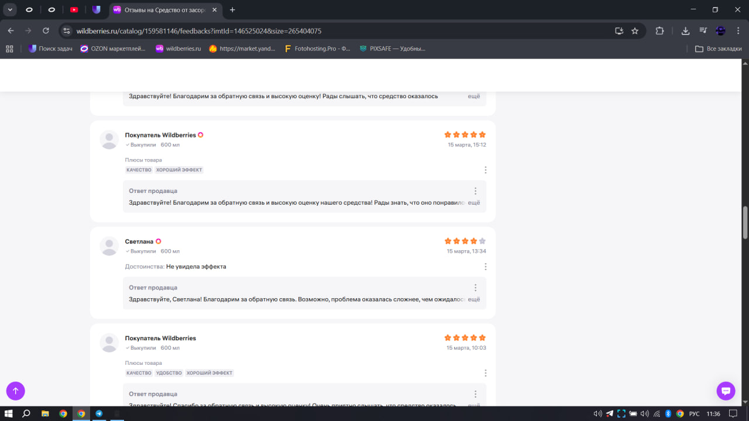The width and height of the screenshot is (749, 421).
Task: Click the five-star rating of the 10:03 review
Action: click(465, 338)
